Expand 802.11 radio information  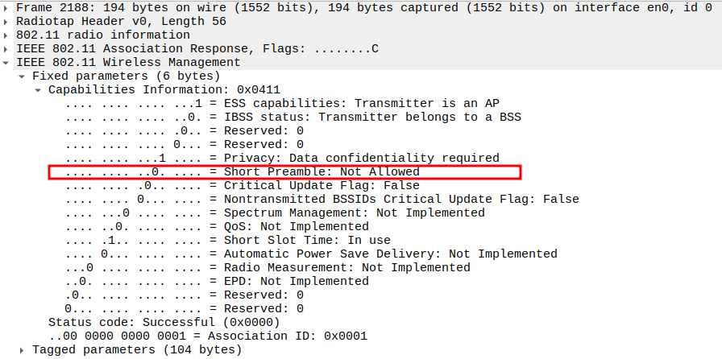coord(7,35)
